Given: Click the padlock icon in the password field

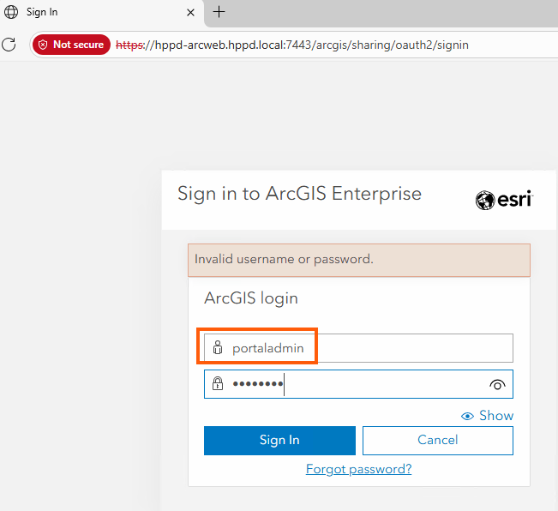Looking at the screenshot, I should 218,384.
